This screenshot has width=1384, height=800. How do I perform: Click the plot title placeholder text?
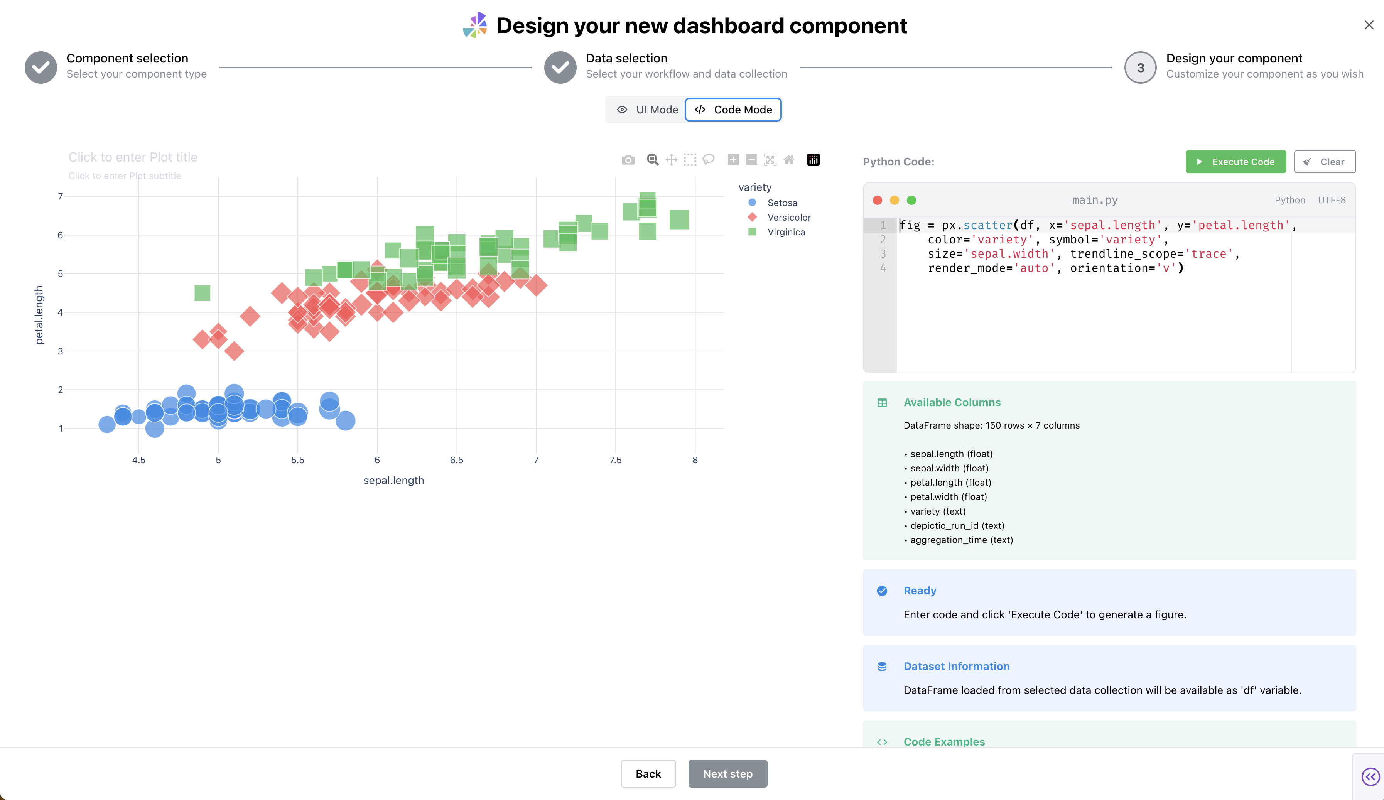tap(133, 158)
